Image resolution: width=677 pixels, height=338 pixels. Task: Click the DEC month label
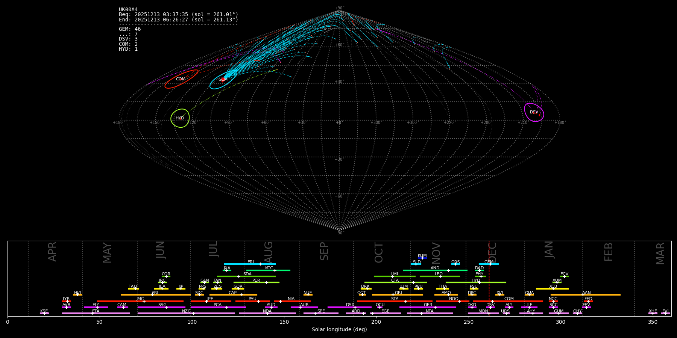pyautogui.click(x=492, y=252)
